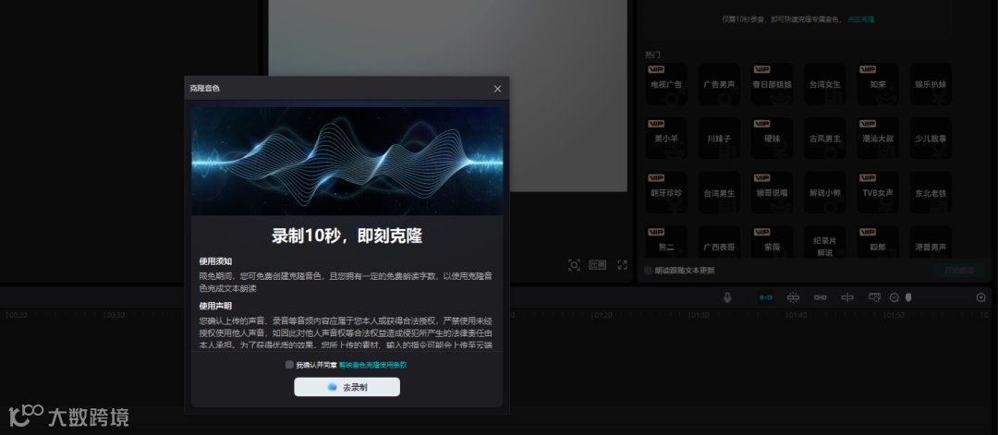998x435 pixels.
Task: Click the timeline zoom in plus icon
Action: [x=980, y=297]
